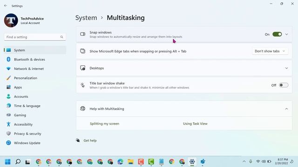Viewport: 298px width, 167px height.
Task: Launch Microsoft Edge from the taskbar
Action: 120,162
